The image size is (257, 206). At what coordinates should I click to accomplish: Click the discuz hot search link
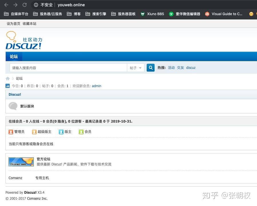point(191,68)
